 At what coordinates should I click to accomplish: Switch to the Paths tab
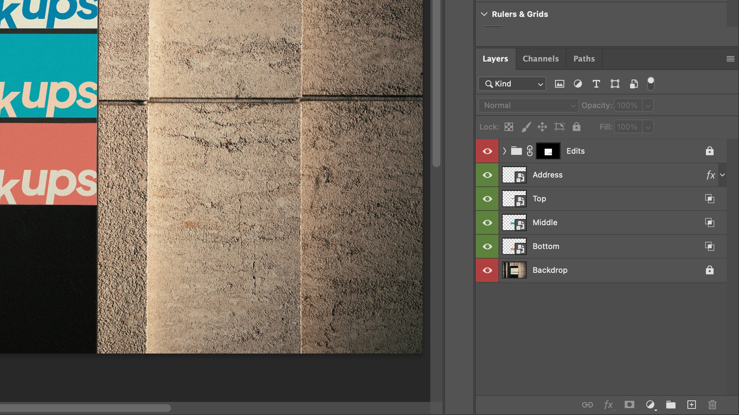pos(584,59)
